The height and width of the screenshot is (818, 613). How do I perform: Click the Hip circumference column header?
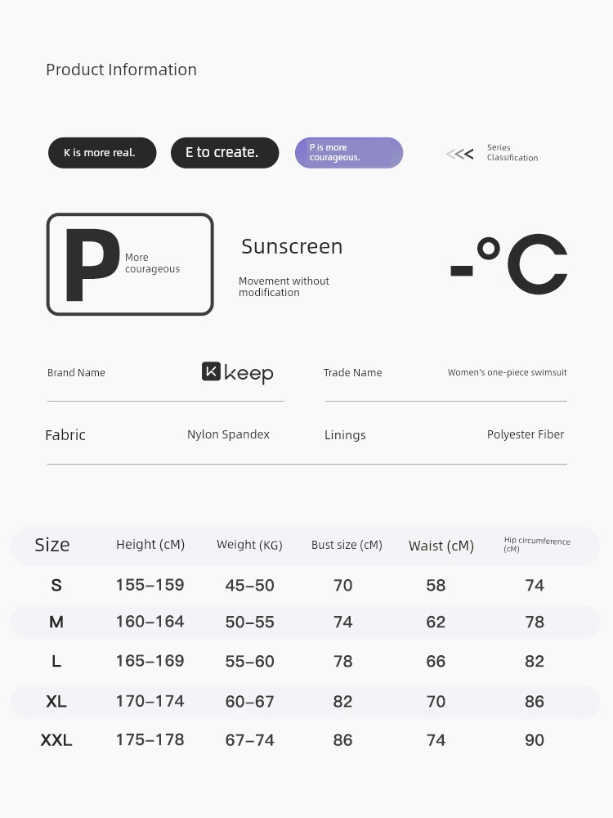(537, 545)
